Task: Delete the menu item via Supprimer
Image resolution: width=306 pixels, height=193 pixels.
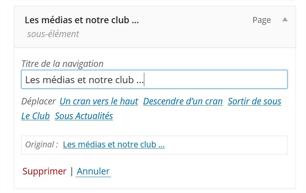Action: (x=44, y=171)
